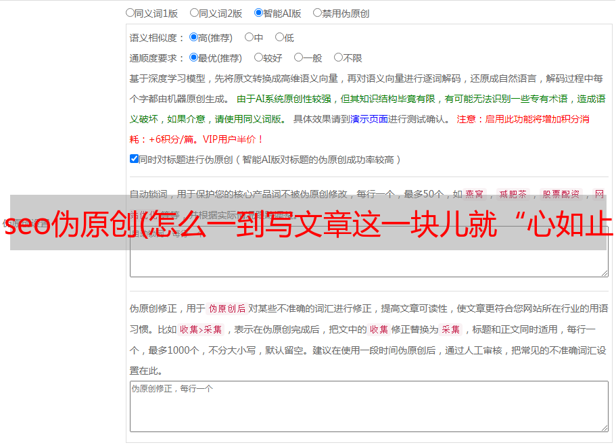Click inside the 伪原创修正 text area
The height and width of the screenshot is (445, 616).
[x=369, y=406]
